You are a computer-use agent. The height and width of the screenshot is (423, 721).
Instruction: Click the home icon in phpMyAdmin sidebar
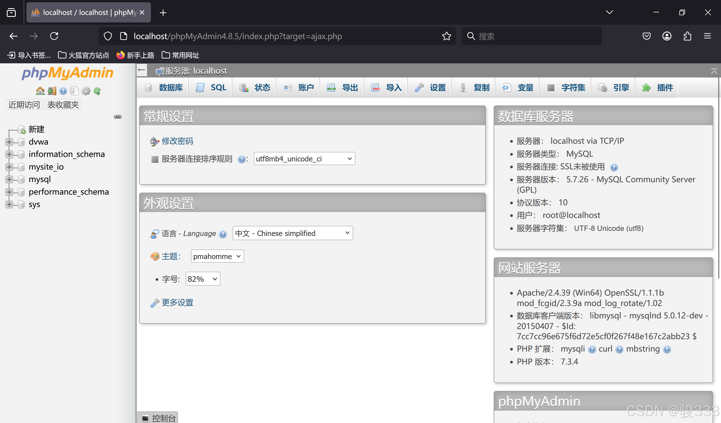click(x=40, y=91)
